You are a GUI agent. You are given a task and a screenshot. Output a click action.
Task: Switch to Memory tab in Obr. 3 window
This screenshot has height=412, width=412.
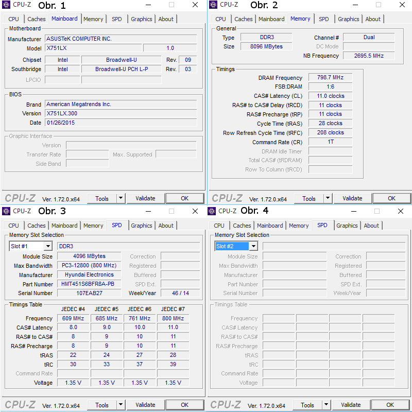pos(93,226)
